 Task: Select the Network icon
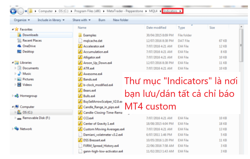click(17, 129)
